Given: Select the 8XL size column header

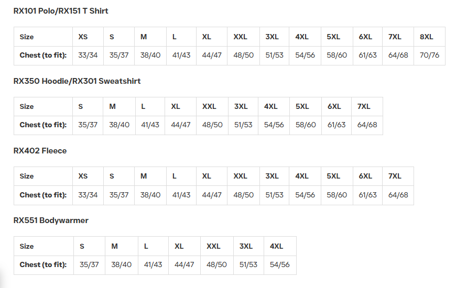Looking at the screenshot, I should point(427,37).
